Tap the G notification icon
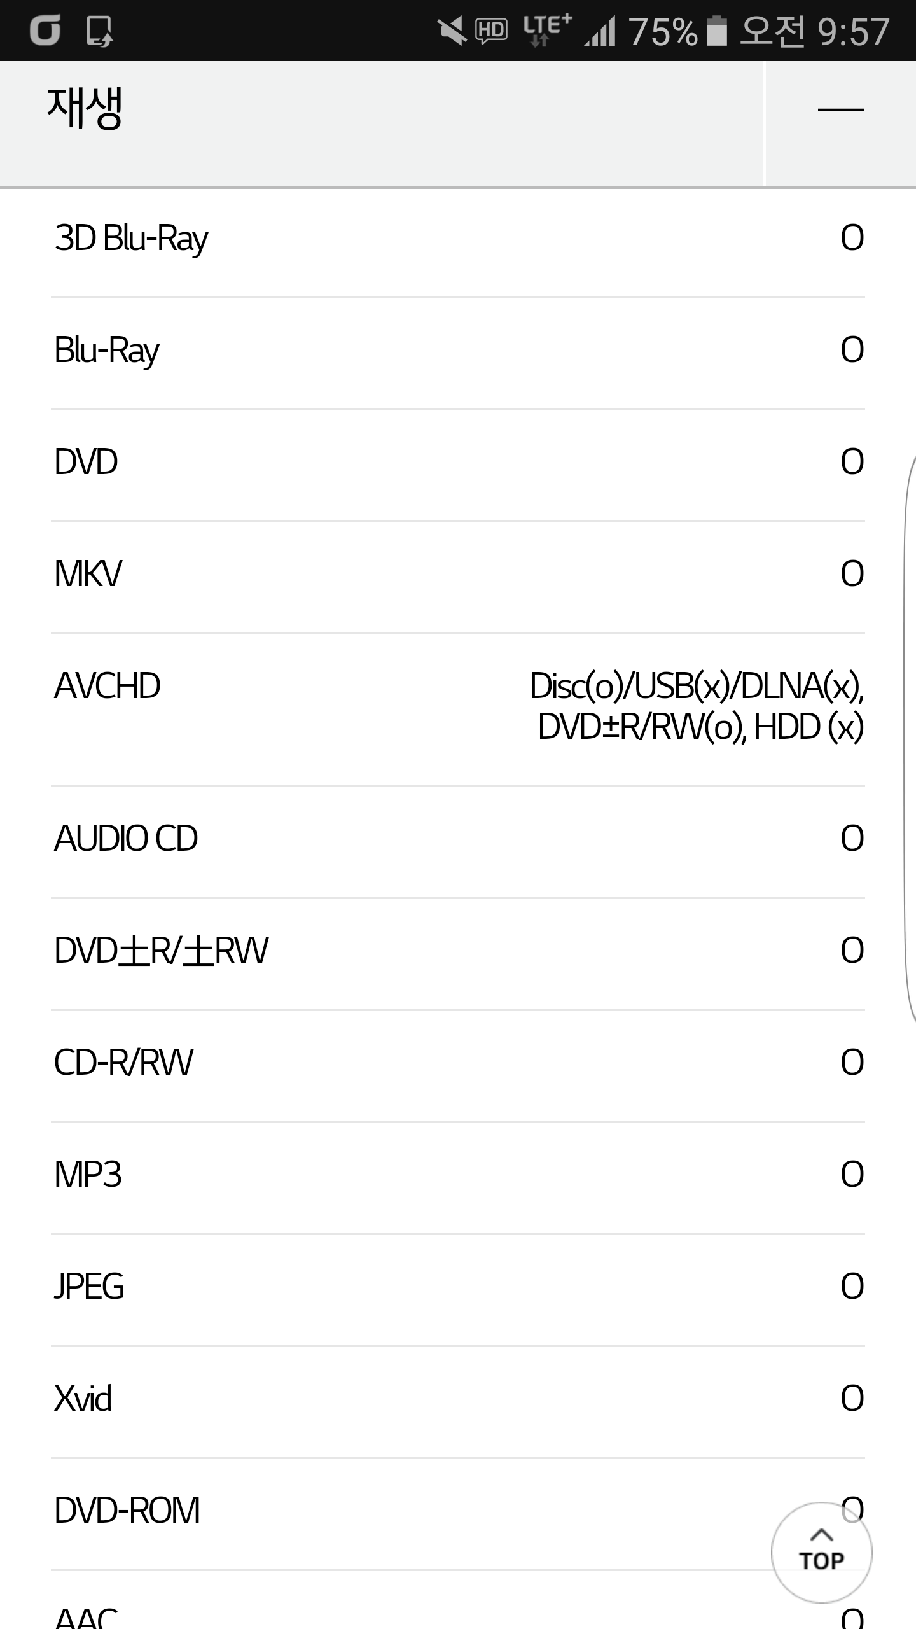Image resolution: width=916 pixels, height=1629 pixels. pos(45,31)
